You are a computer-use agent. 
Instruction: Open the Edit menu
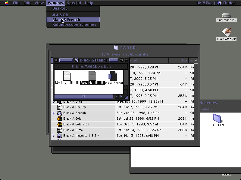[x=27, y=3]
